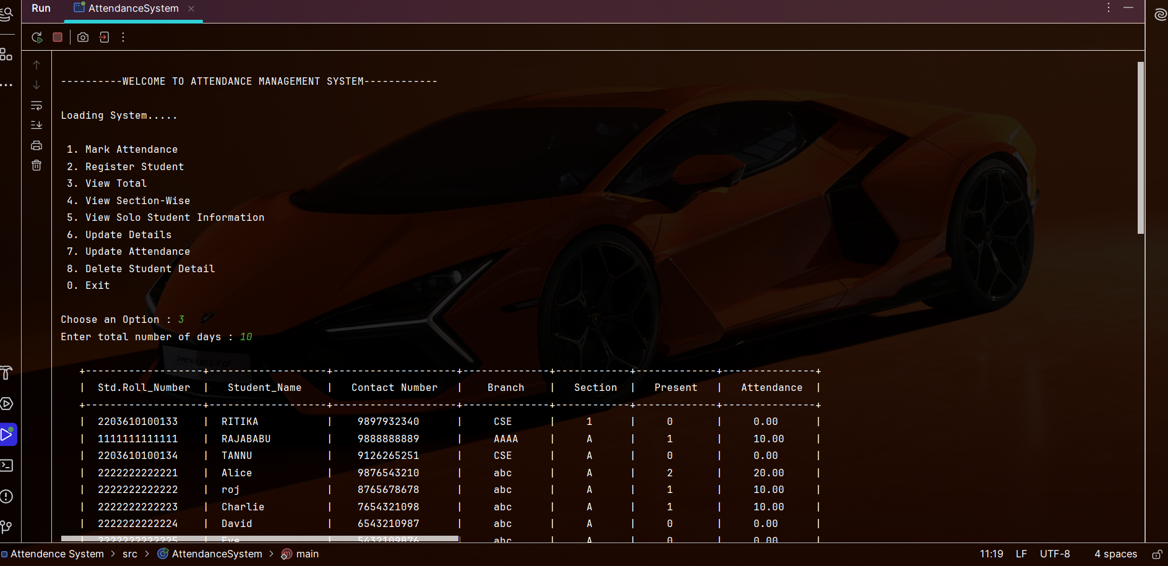Click the 'Loading System.....' line
This screenshot has width=1168, height=566.
[x=119, y=116]
